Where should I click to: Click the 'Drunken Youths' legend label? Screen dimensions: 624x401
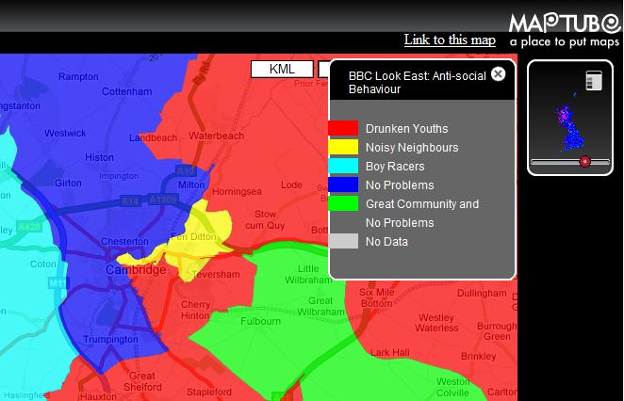point(406,129)
